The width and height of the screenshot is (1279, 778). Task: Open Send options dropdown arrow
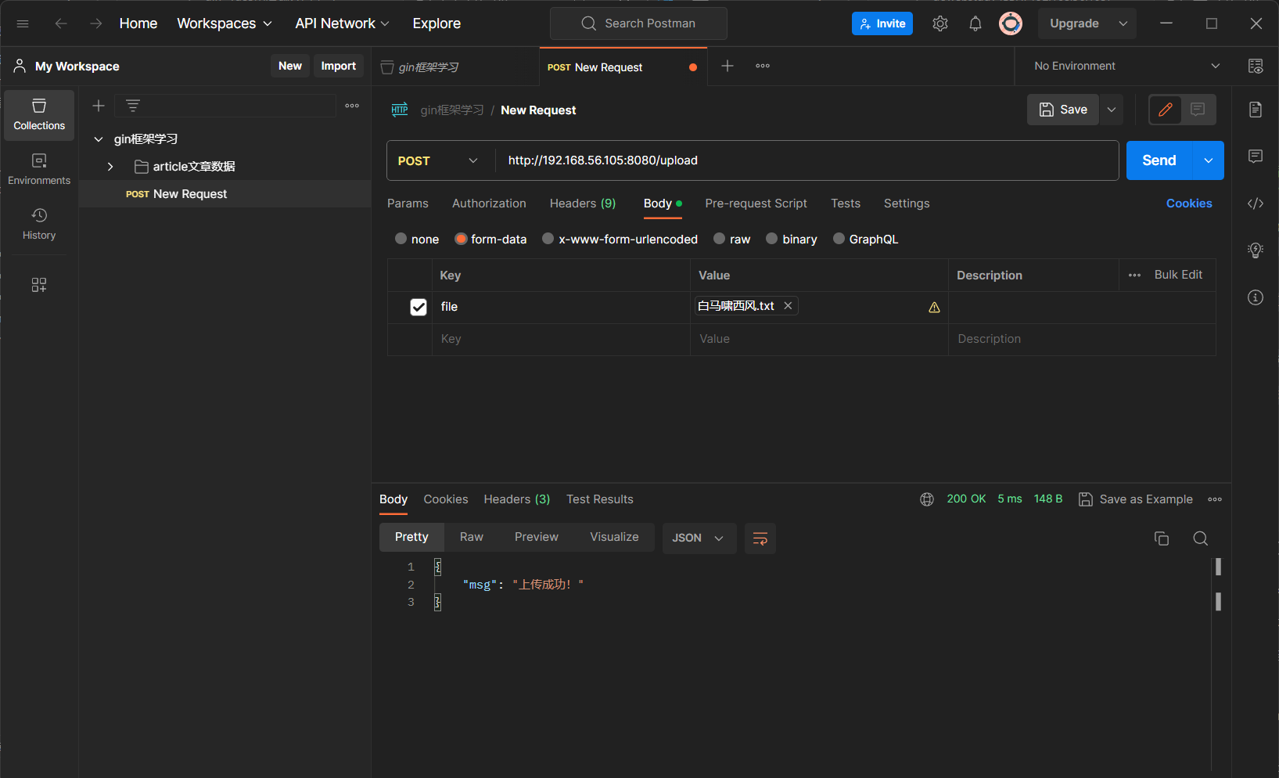[x=1209, y=160]
